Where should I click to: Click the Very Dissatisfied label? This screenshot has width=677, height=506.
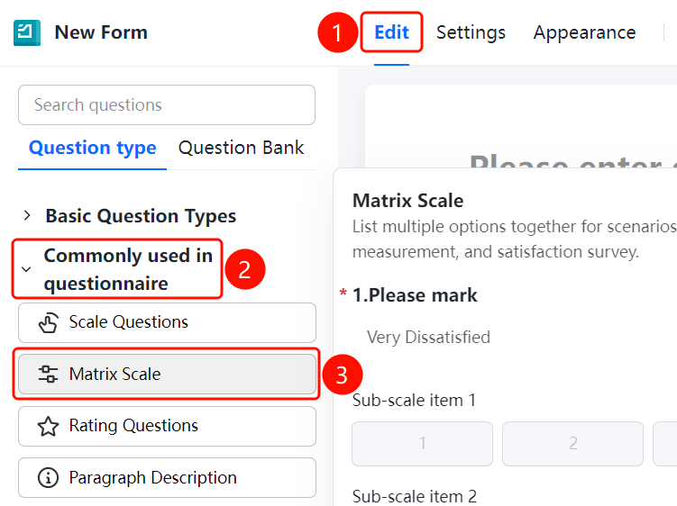pos(428,338)
